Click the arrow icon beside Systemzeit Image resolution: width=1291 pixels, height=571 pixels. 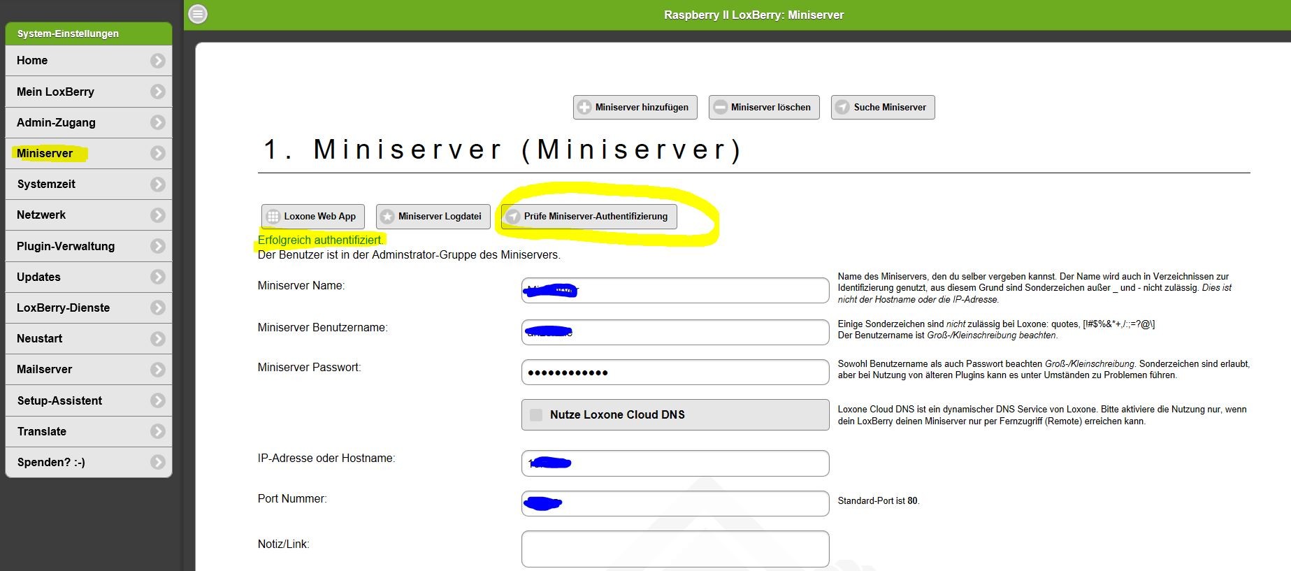pos(158,185)
